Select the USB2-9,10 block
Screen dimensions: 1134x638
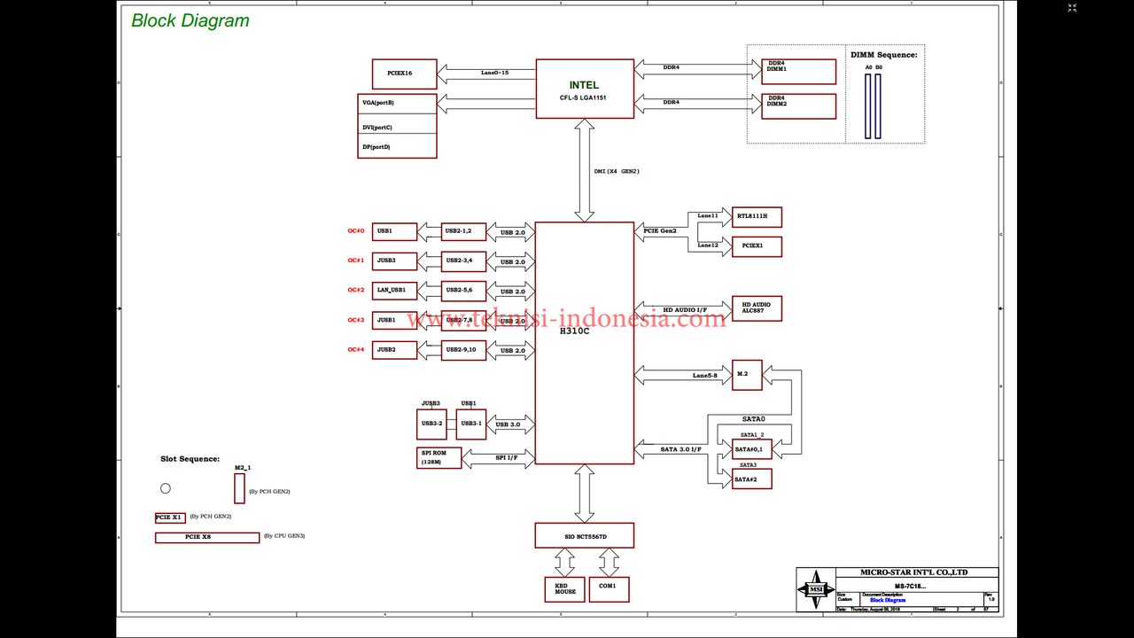[463, 350]
